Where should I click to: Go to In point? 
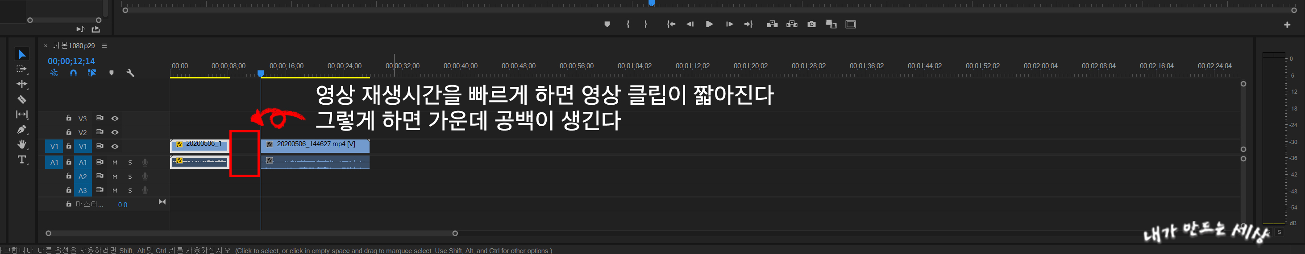pos(671,25)
